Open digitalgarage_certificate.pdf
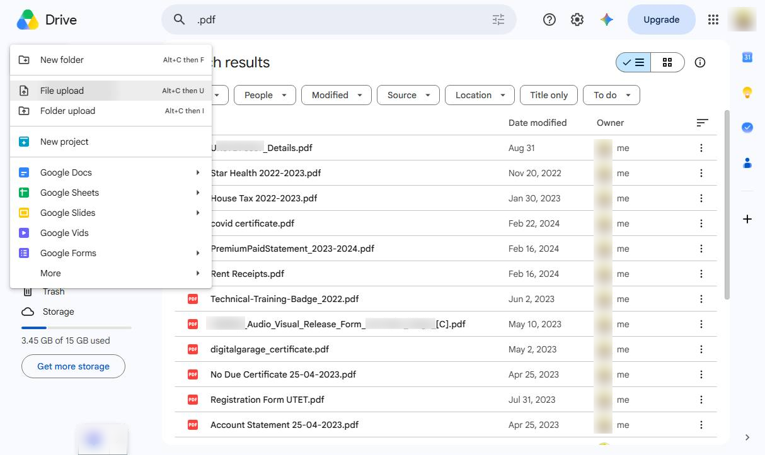Image resolution: width=765 pixels, height=455 pixels. point(270,349)
